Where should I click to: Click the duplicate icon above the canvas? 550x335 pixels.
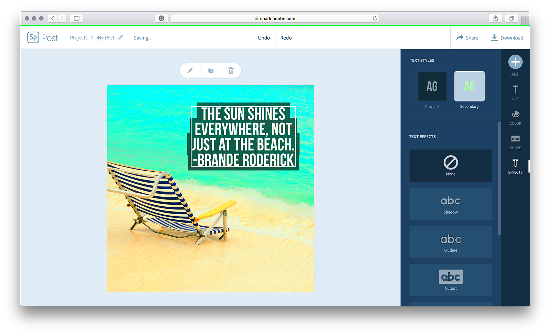coord(211,71)
